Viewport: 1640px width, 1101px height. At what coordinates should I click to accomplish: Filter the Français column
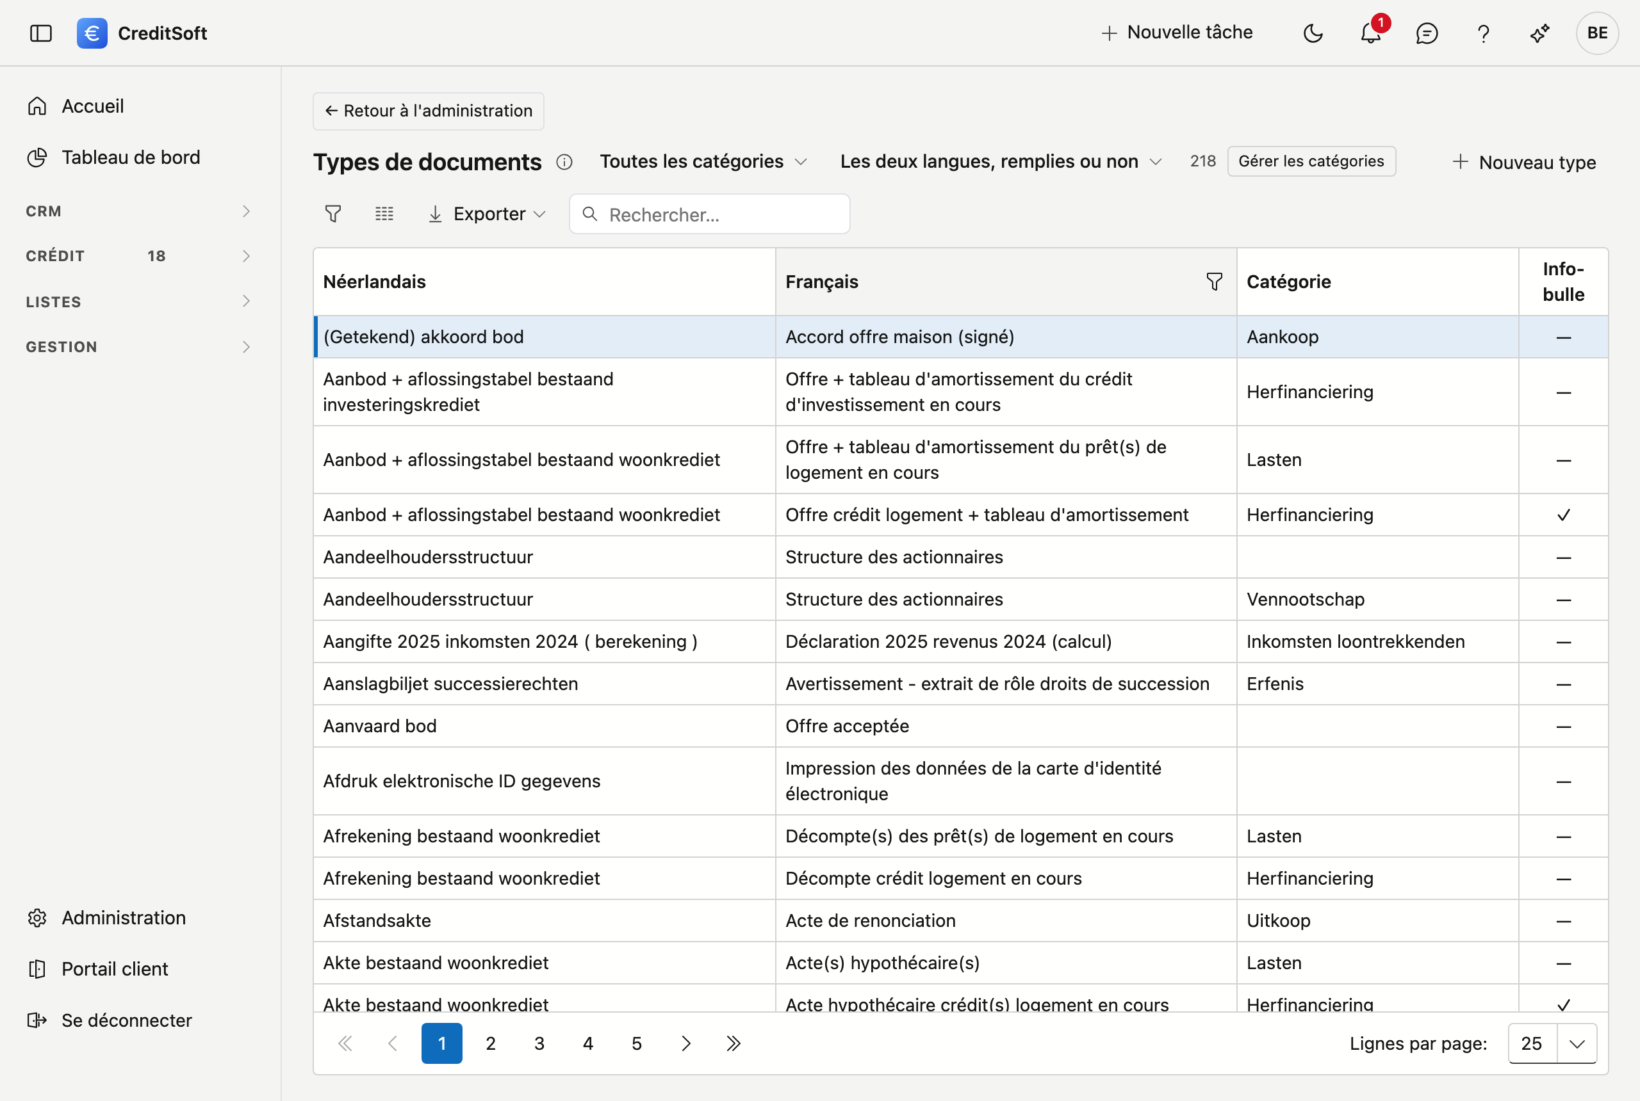point(1214,282)
